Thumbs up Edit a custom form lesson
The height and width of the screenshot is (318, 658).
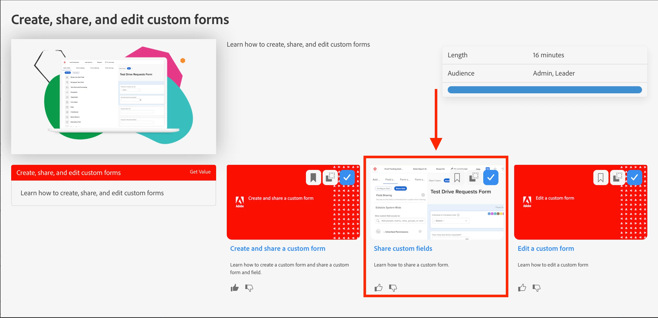pos(522,288)
